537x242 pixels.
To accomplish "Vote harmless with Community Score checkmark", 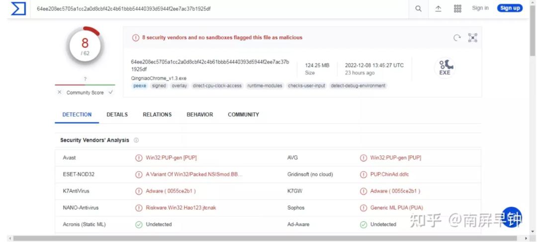I will pos(110,92).
